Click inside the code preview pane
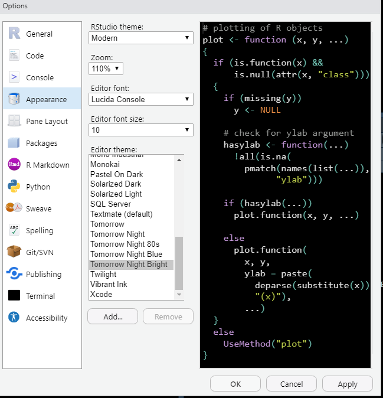The width and height of the screenshot is (383, 398). tap(286, 195)
